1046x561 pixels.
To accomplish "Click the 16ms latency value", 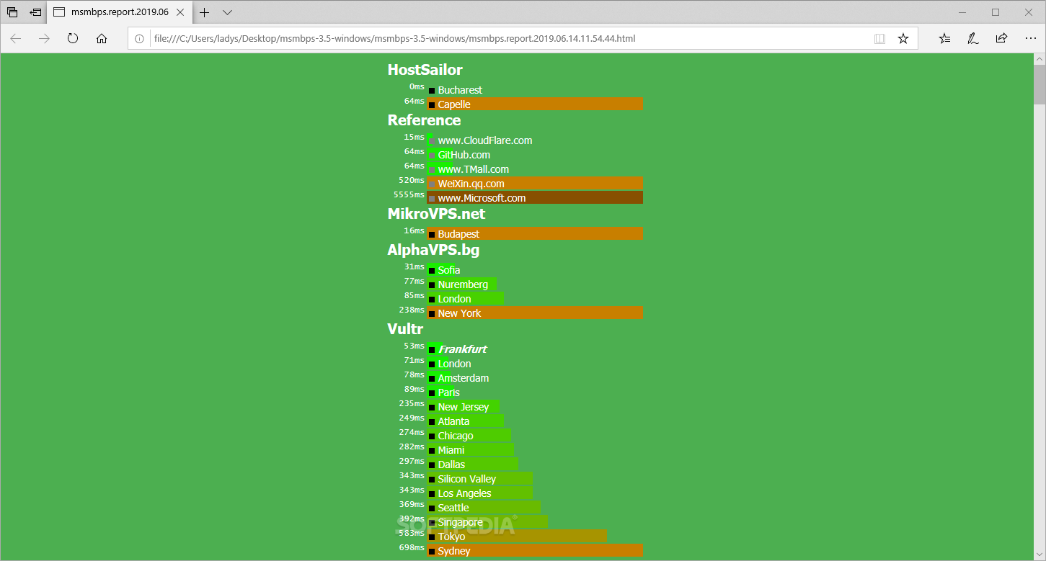I will point(415,230).
